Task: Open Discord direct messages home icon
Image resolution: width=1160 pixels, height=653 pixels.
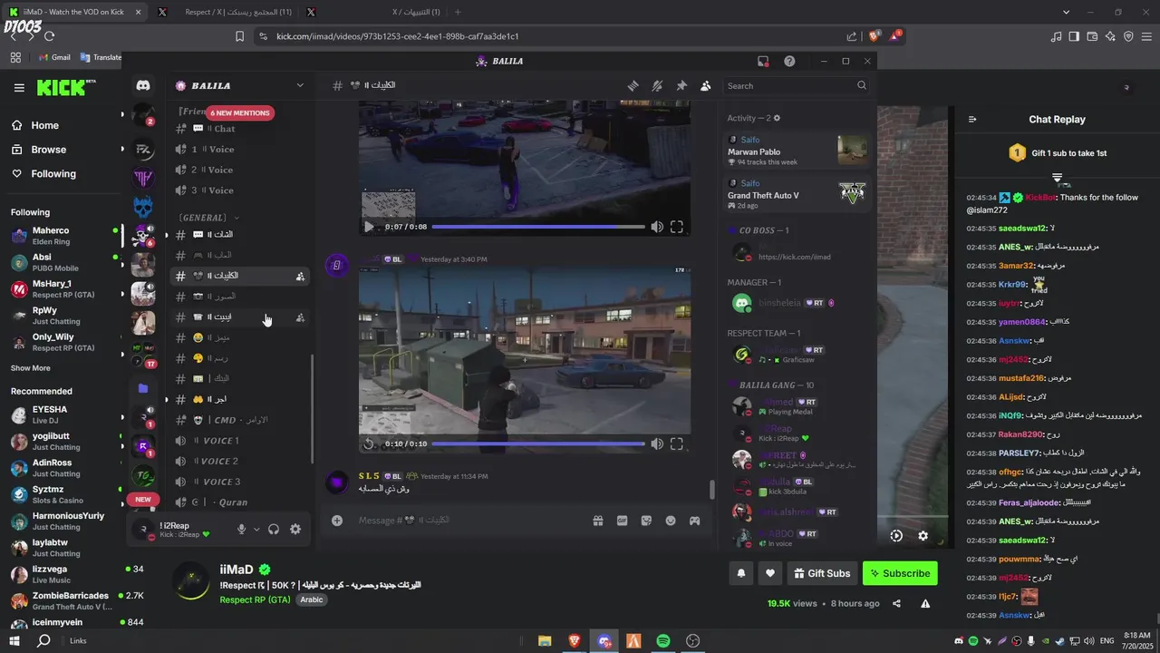Action: tap(143, 85)
